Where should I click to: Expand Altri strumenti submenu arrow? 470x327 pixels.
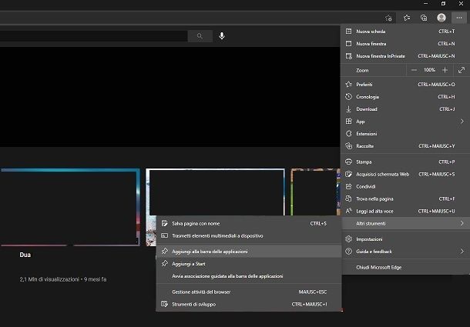tap(462, 223)
